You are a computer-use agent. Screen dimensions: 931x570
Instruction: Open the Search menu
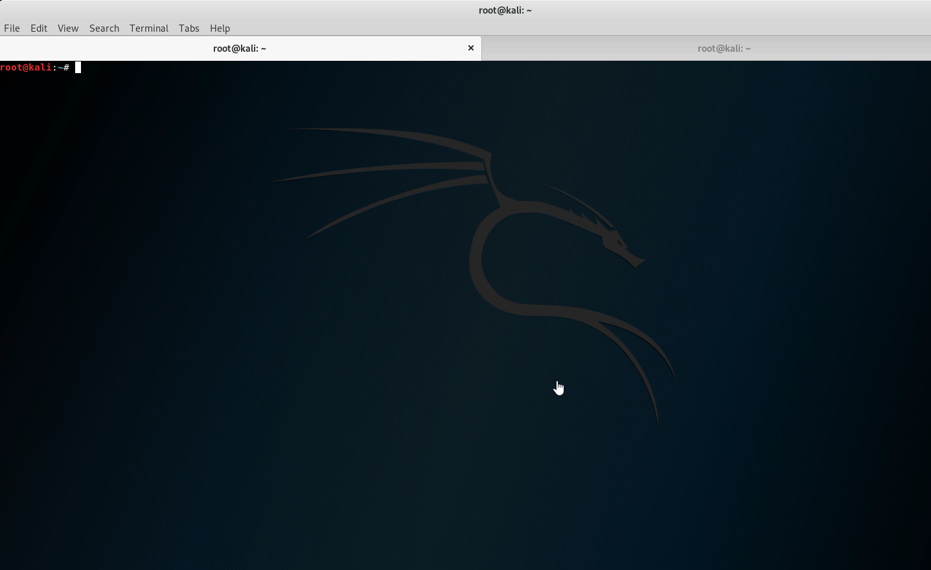point(104,28)
